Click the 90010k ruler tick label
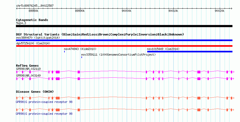Viewport: 240px width, 122px height. click(x=173, y=11)
